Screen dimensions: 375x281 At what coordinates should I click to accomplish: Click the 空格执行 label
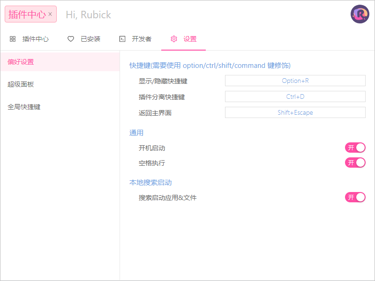tap(152, 163)
